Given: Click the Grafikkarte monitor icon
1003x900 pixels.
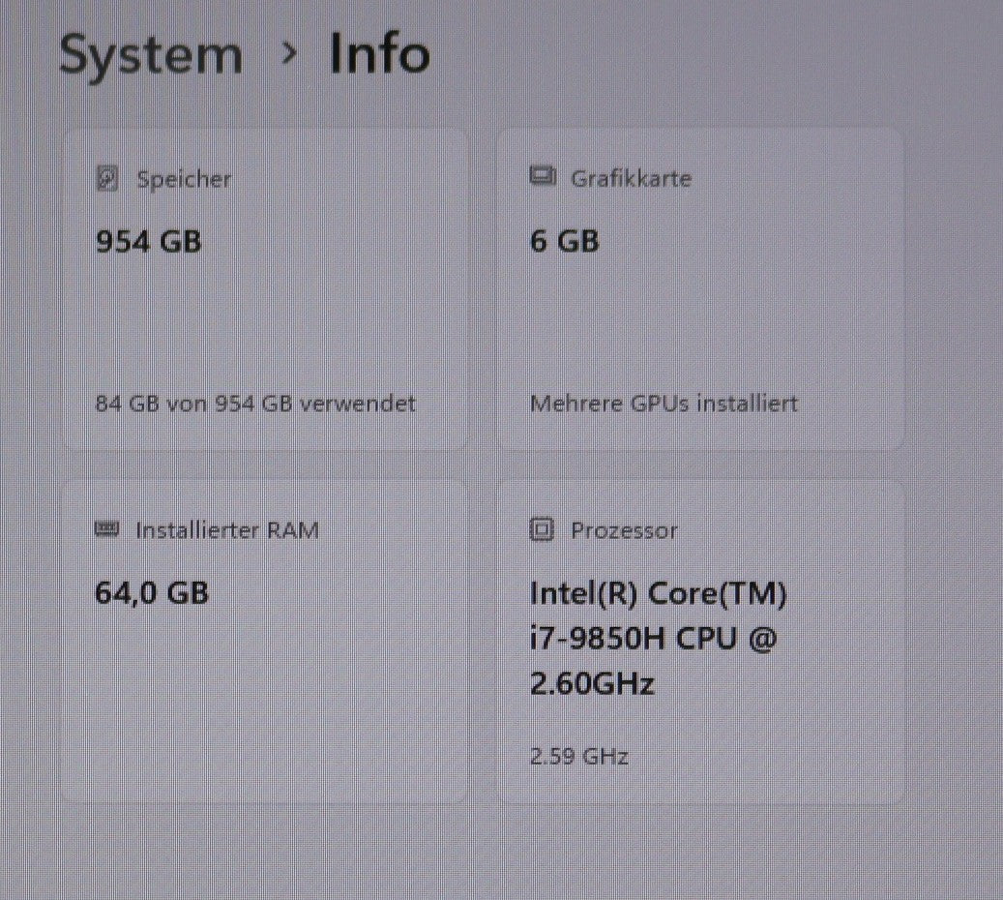Looking at the screenshot, I should coord(543,177).
